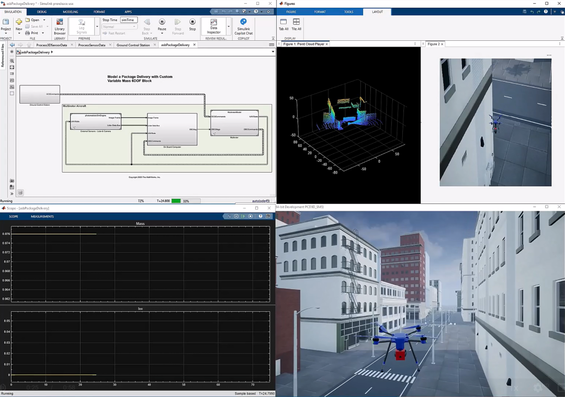Switch to the Apps tab in Simulink
The height and width of the screenshot is (397, 565).
128,12
